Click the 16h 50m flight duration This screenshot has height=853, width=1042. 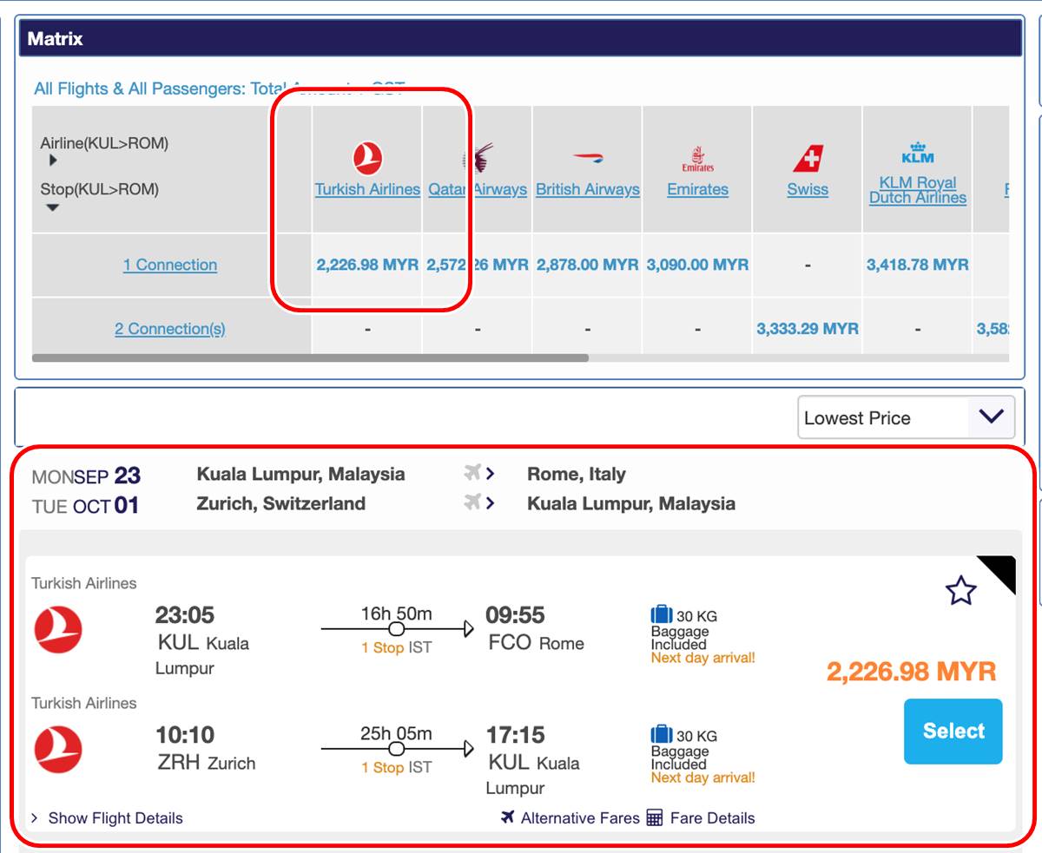396,614
